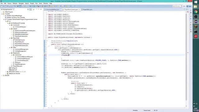
Task: Click the Open Perspective icon
Action: tap(184, 6)
